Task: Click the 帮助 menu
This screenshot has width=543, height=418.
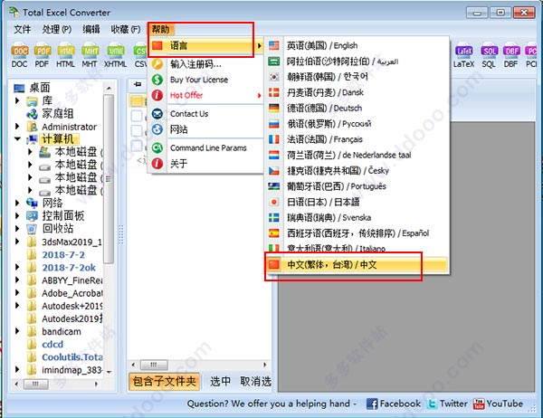Action: tap(161, 30)
